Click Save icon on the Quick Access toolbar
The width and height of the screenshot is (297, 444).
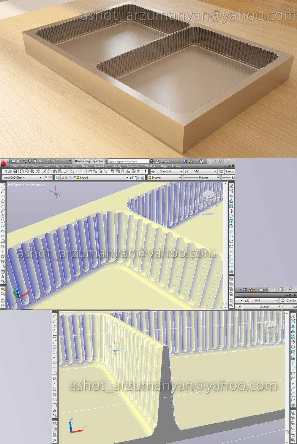pos(30,161)
